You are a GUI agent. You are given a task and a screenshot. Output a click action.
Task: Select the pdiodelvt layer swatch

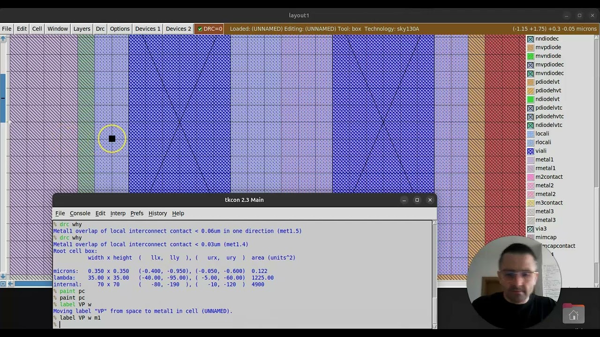click(x=531, y=82)
